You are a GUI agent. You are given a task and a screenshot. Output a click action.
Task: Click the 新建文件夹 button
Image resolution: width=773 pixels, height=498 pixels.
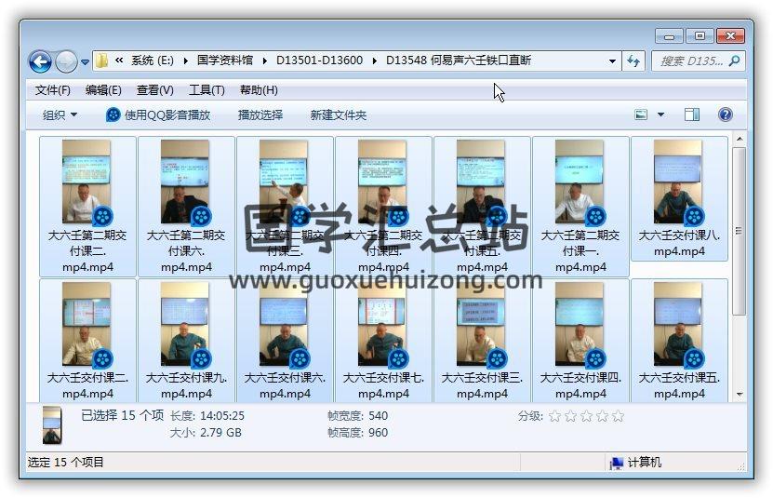point(339,115)
